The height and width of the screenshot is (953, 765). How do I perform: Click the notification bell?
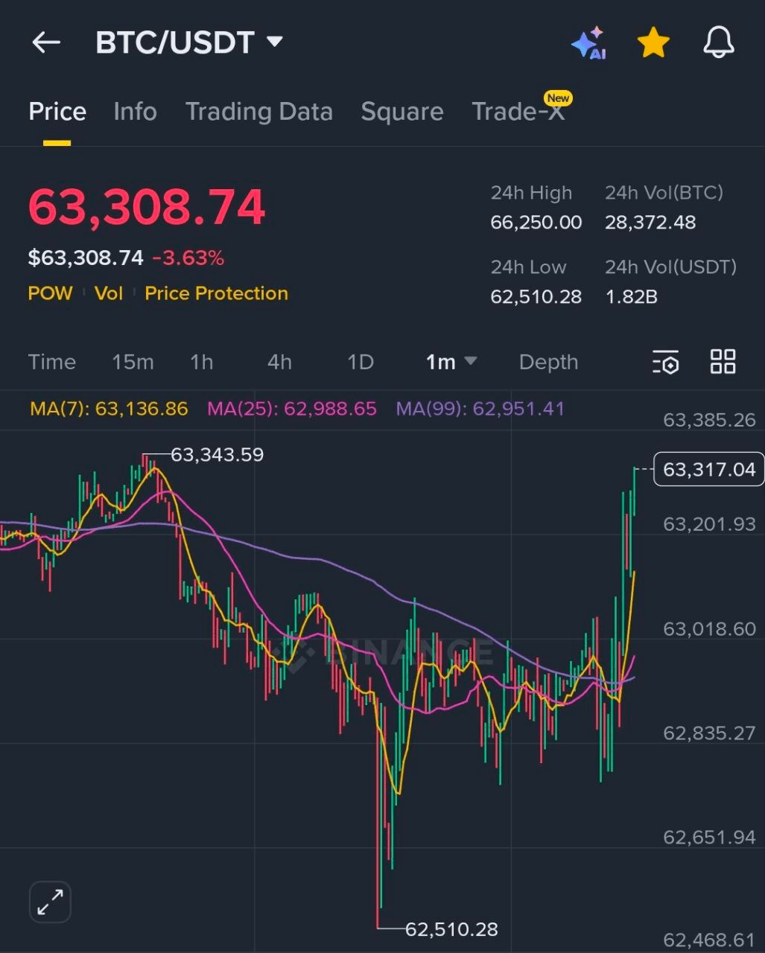(717, 42)
